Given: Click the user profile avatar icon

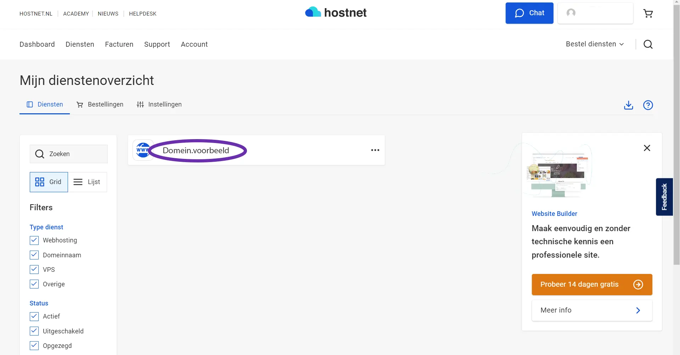Looking at the screenshot, I should click(x=571, y=13).
